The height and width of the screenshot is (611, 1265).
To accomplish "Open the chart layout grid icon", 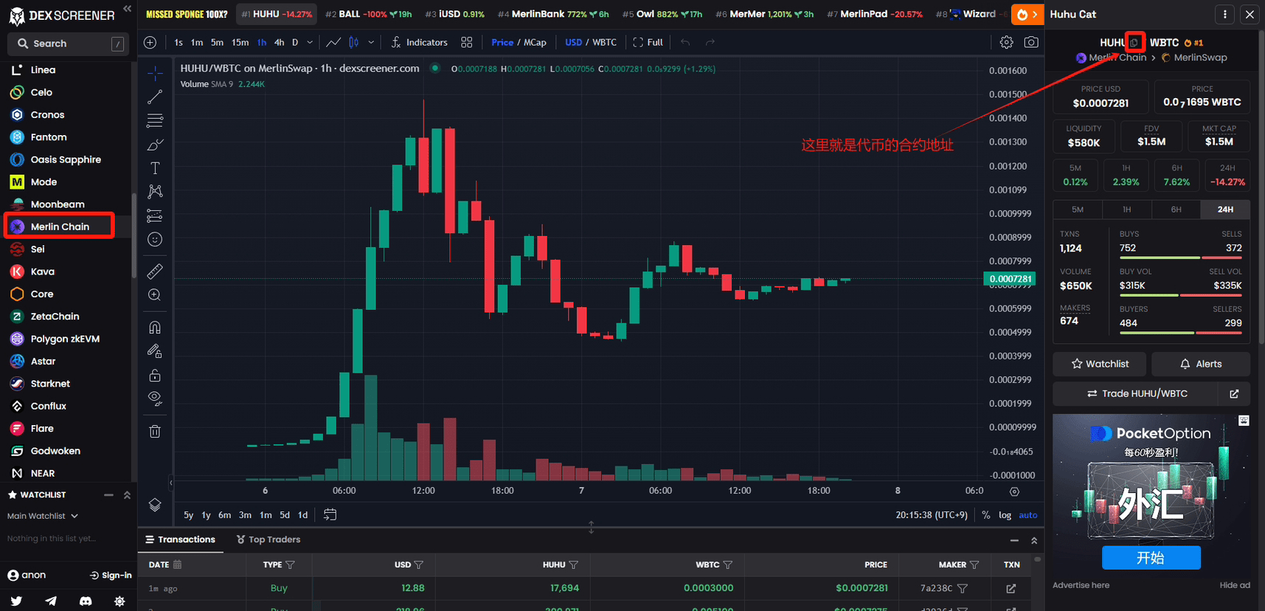I will click(x=467, y=42).
